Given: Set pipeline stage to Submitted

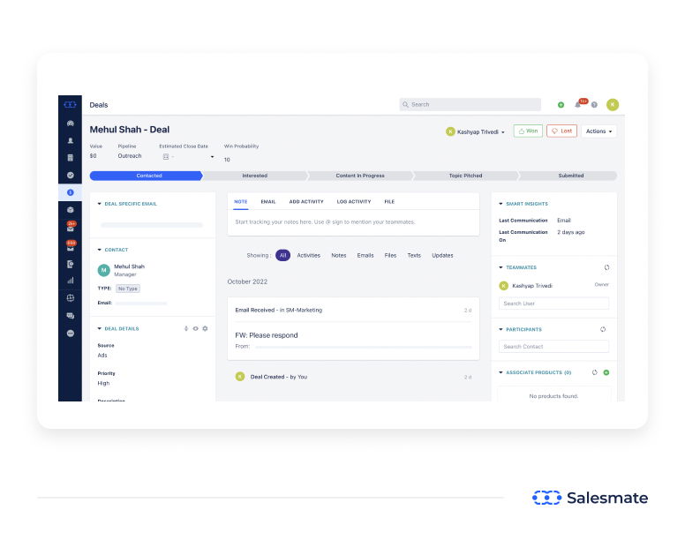Looking at the screenshot, I should [568, 176].
